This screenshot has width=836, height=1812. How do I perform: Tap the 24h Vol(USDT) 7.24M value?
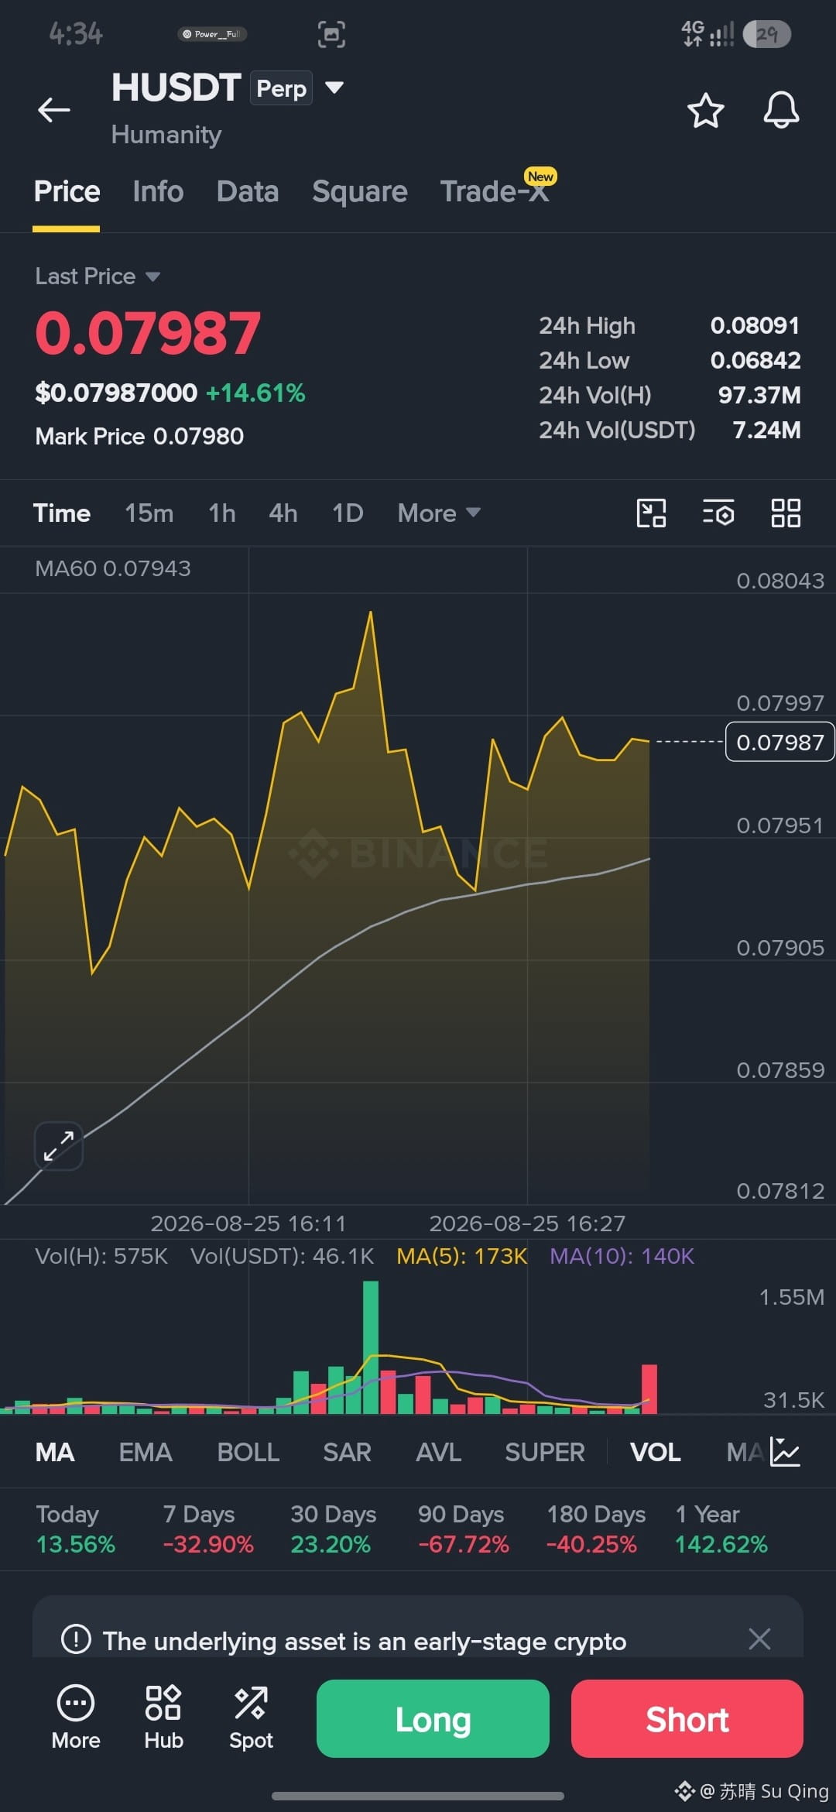coord(766,430)
